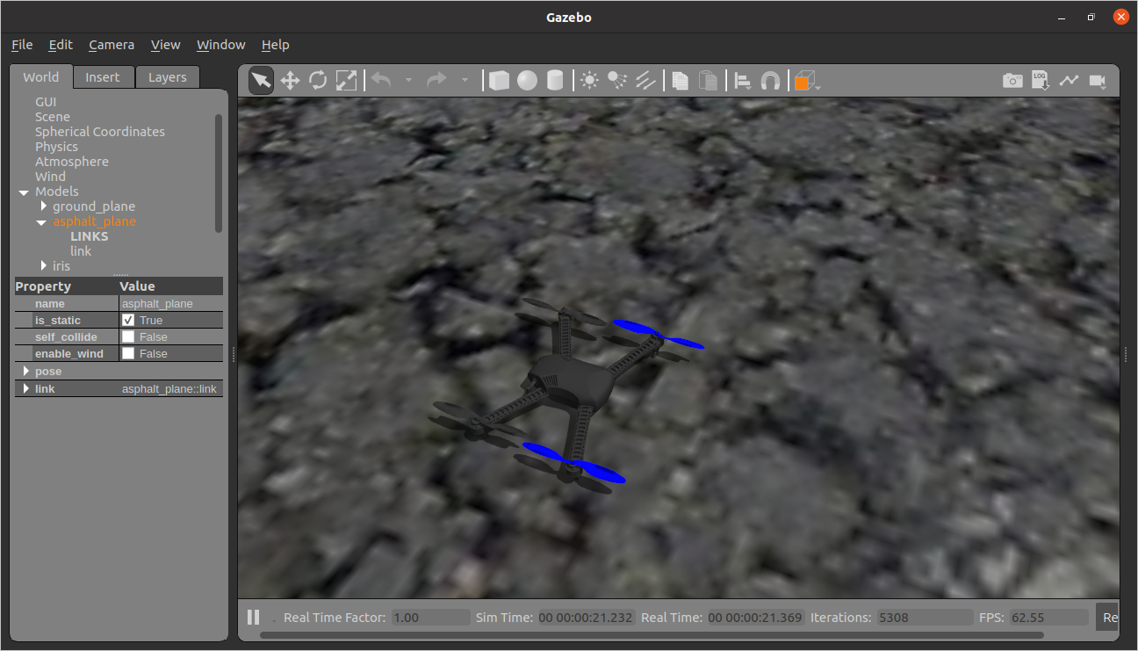
Task: Click the paste icon in toolbar
Action: click(x=708, y=81)
